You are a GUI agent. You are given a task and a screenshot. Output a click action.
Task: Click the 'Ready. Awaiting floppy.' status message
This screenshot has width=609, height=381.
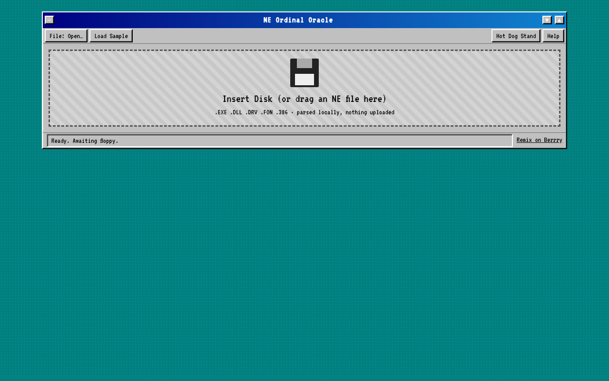(280, 140)
